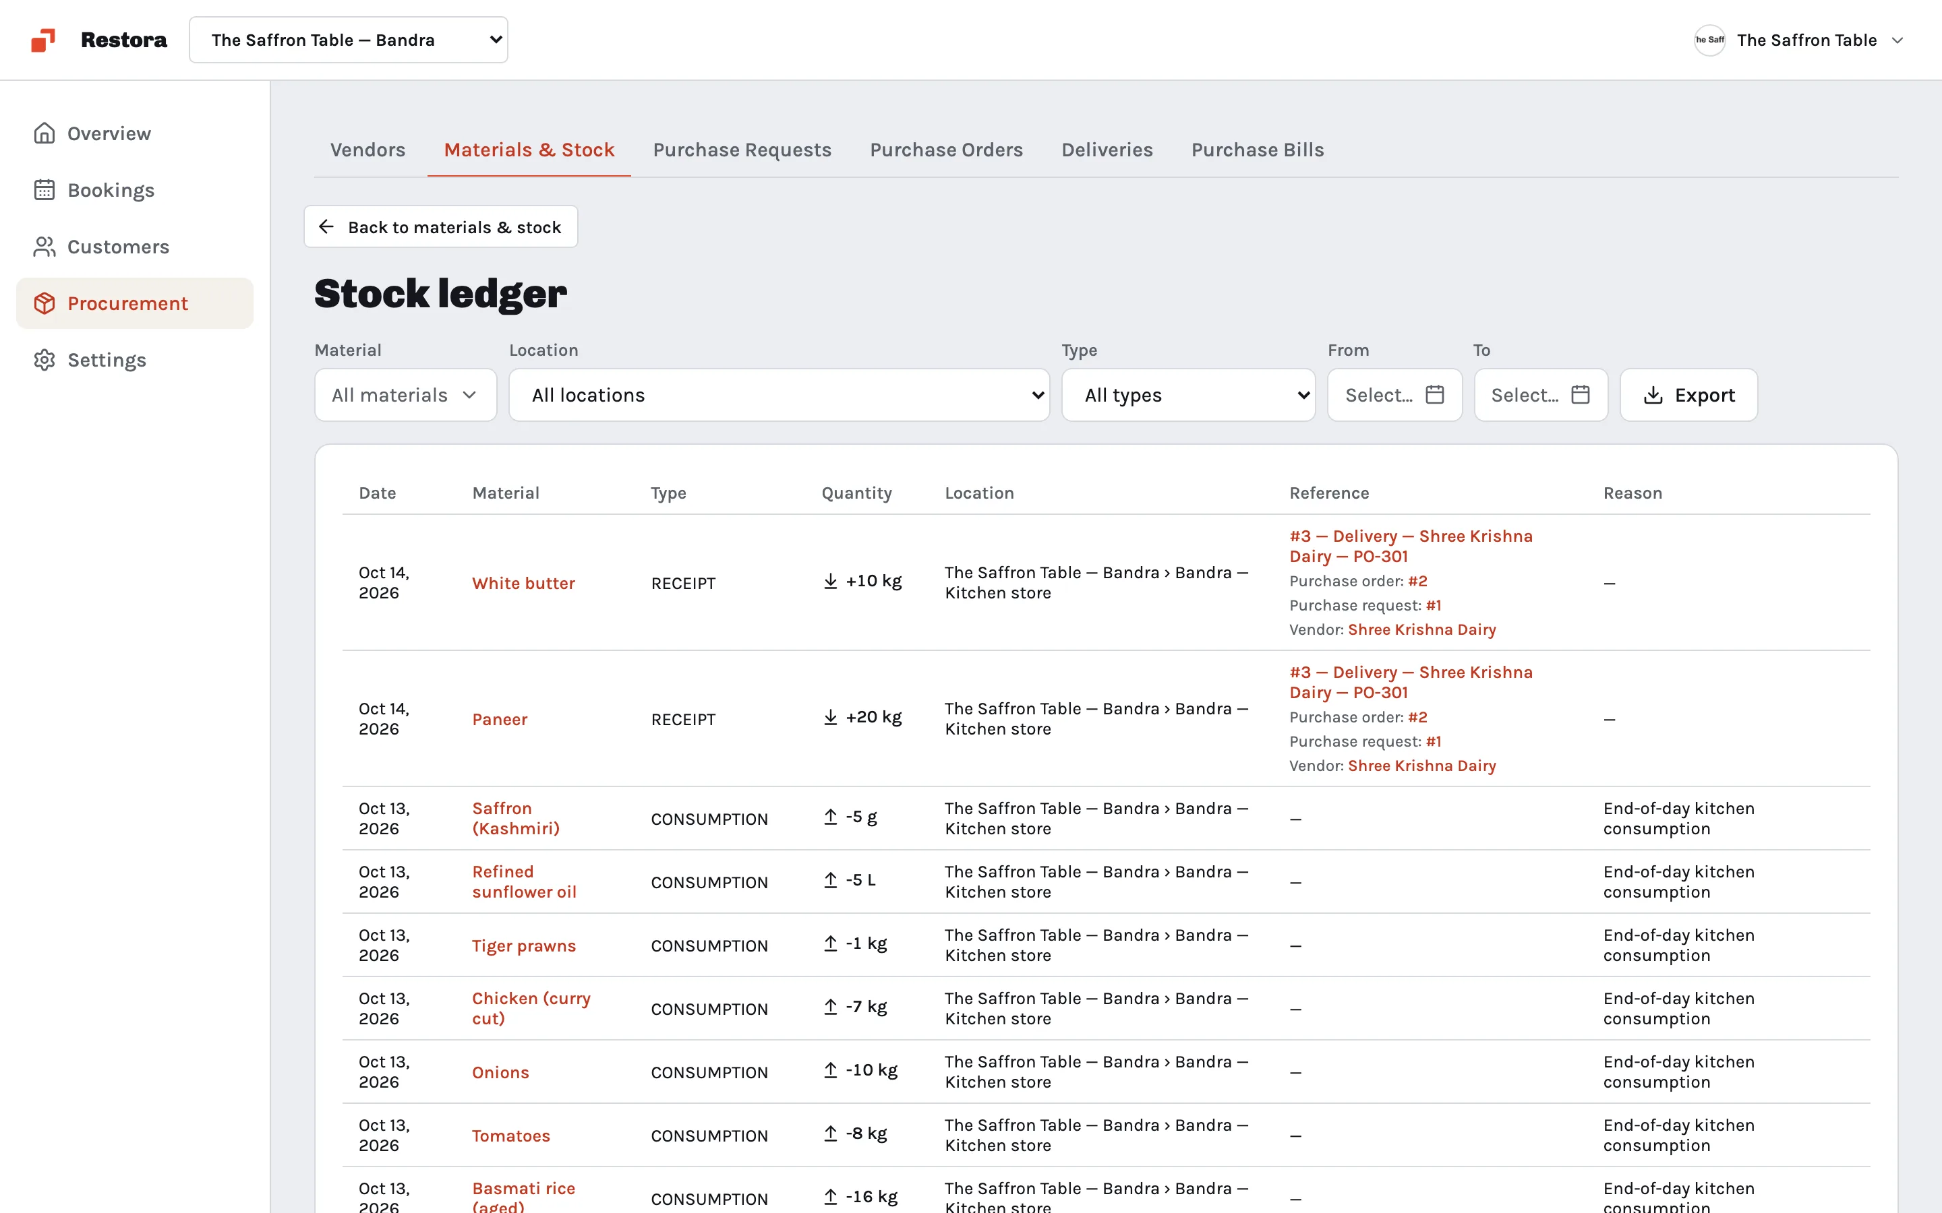This screenshot has width=1942, height=1213.
Task: Click the Reference column header
Action: (x=1329, y=493)
